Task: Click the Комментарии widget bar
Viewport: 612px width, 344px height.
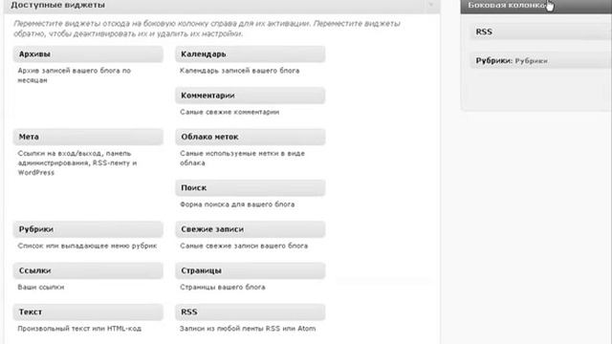Action: click(x=251, y=96)
